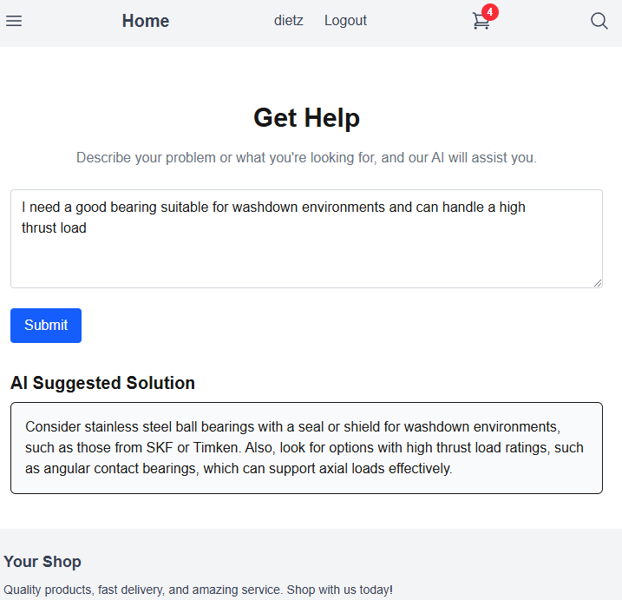Click the Get Help page heading
Screen dimensions: 622x600
[x=306, y=118]
